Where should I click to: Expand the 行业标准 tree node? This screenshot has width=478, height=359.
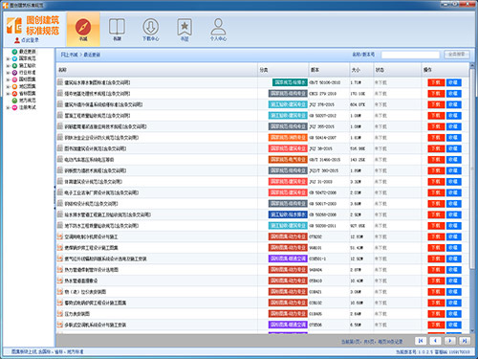pos(8,73)
